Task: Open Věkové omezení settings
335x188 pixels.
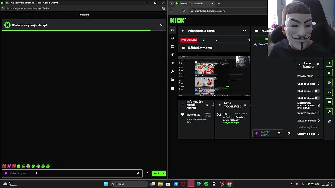Action: [x=309, y=113]
